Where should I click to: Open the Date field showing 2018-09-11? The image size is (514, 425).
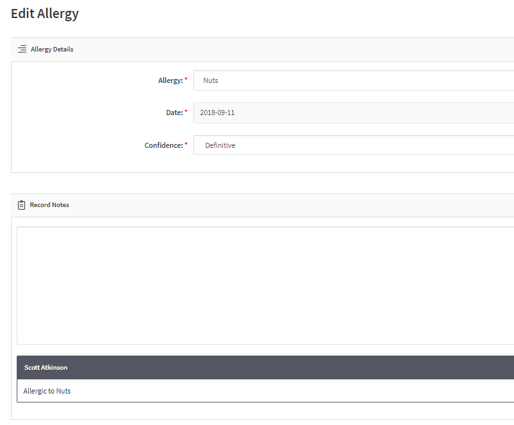click(354, 113)
